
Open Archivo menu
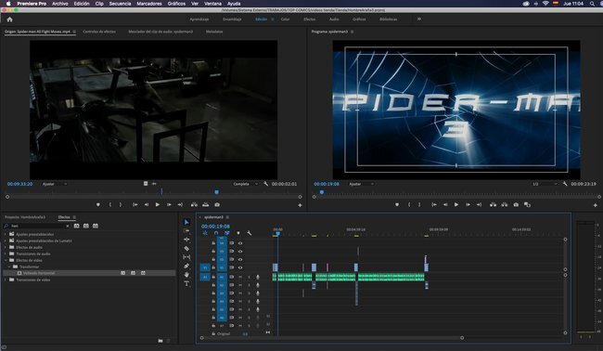point(60,4)
